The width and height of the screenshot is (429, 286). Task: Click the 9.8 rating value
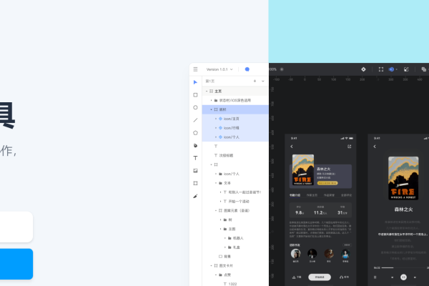(300, 212)
